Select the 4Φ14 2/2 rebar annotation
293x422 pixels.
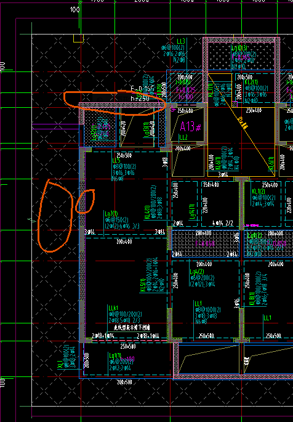(x=222, y=223)
